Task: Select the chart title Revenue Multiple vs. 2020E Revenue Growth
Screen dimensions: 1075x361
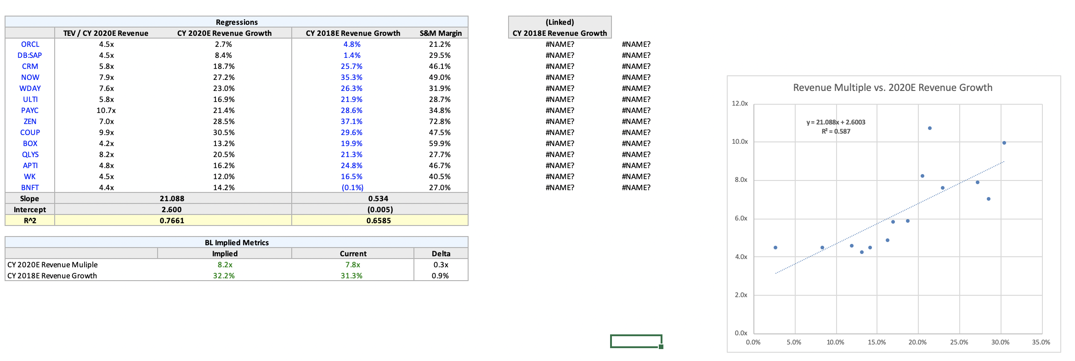Action: 893,87
